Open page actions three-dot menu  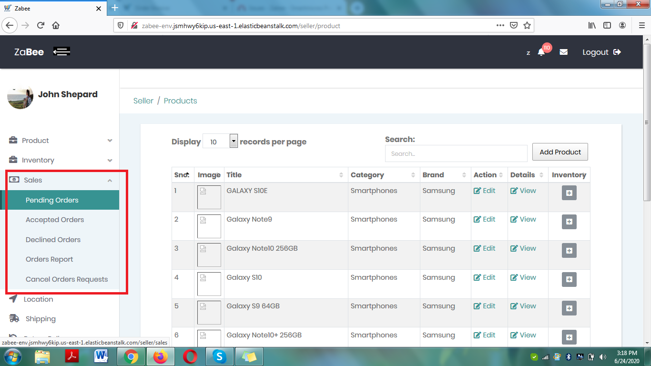(500, 25)
